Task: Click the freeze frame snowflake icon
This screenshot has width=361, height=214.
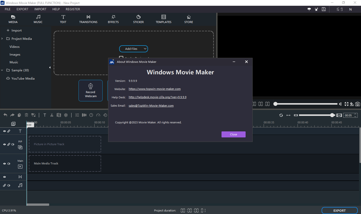Action: click(66, 115)
